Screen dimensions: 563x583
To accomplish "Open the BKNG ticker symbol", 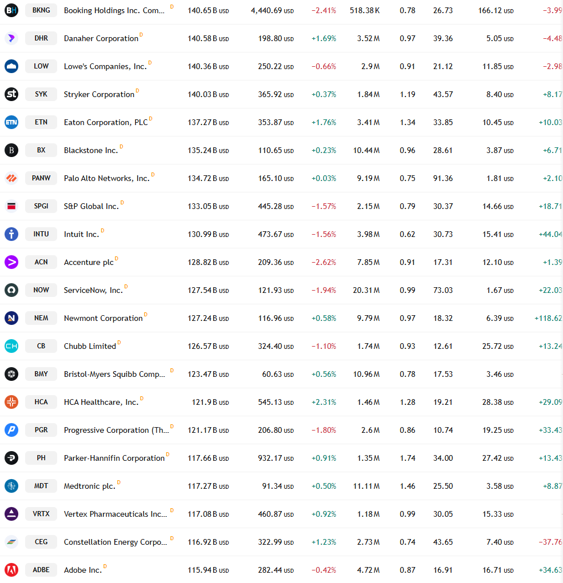I will (x=41, y=10).
